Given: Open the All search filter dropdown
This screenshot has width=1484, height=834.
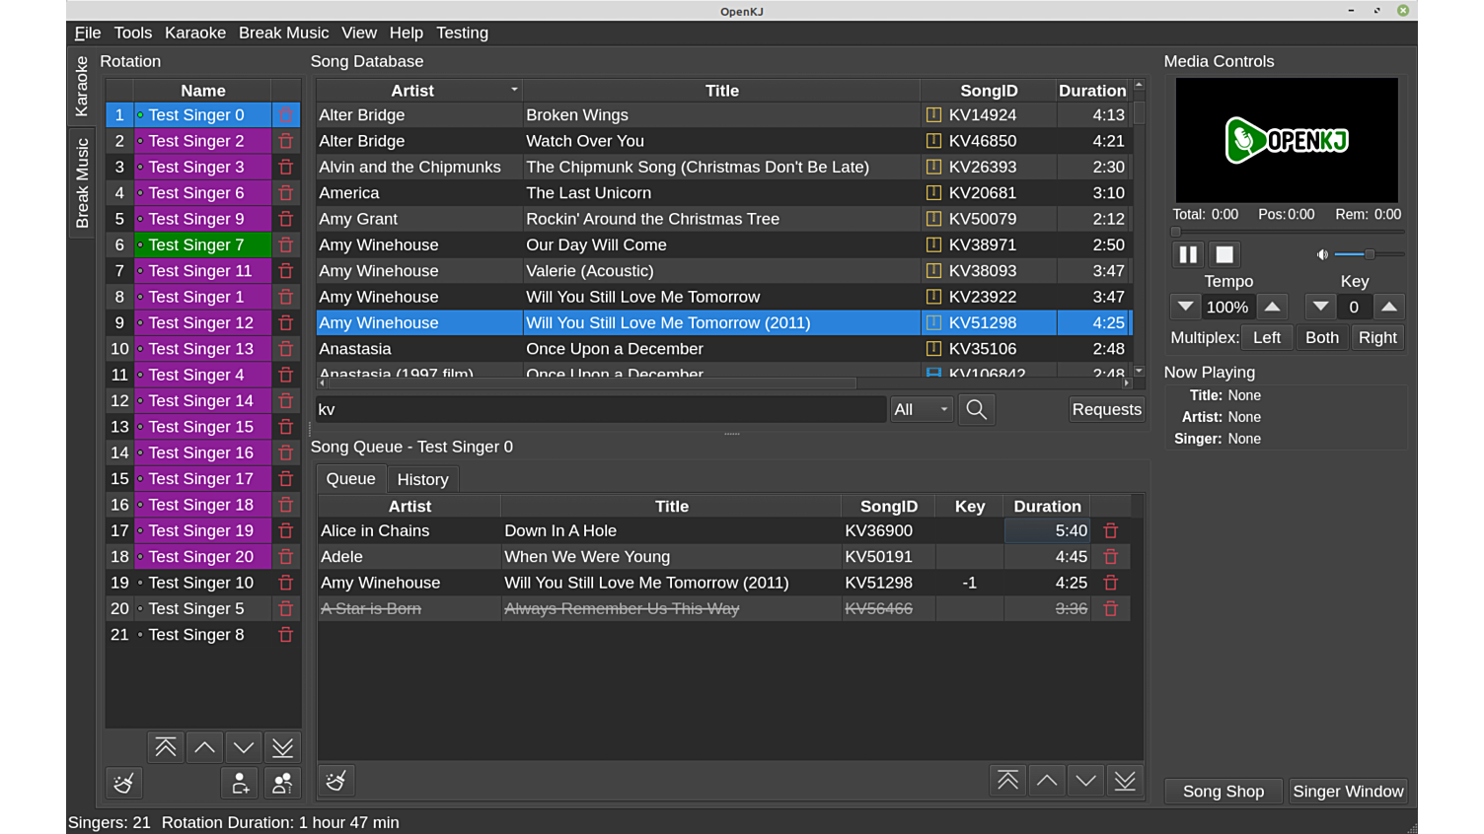Looking at the screenshot, I should pos(921,409).
